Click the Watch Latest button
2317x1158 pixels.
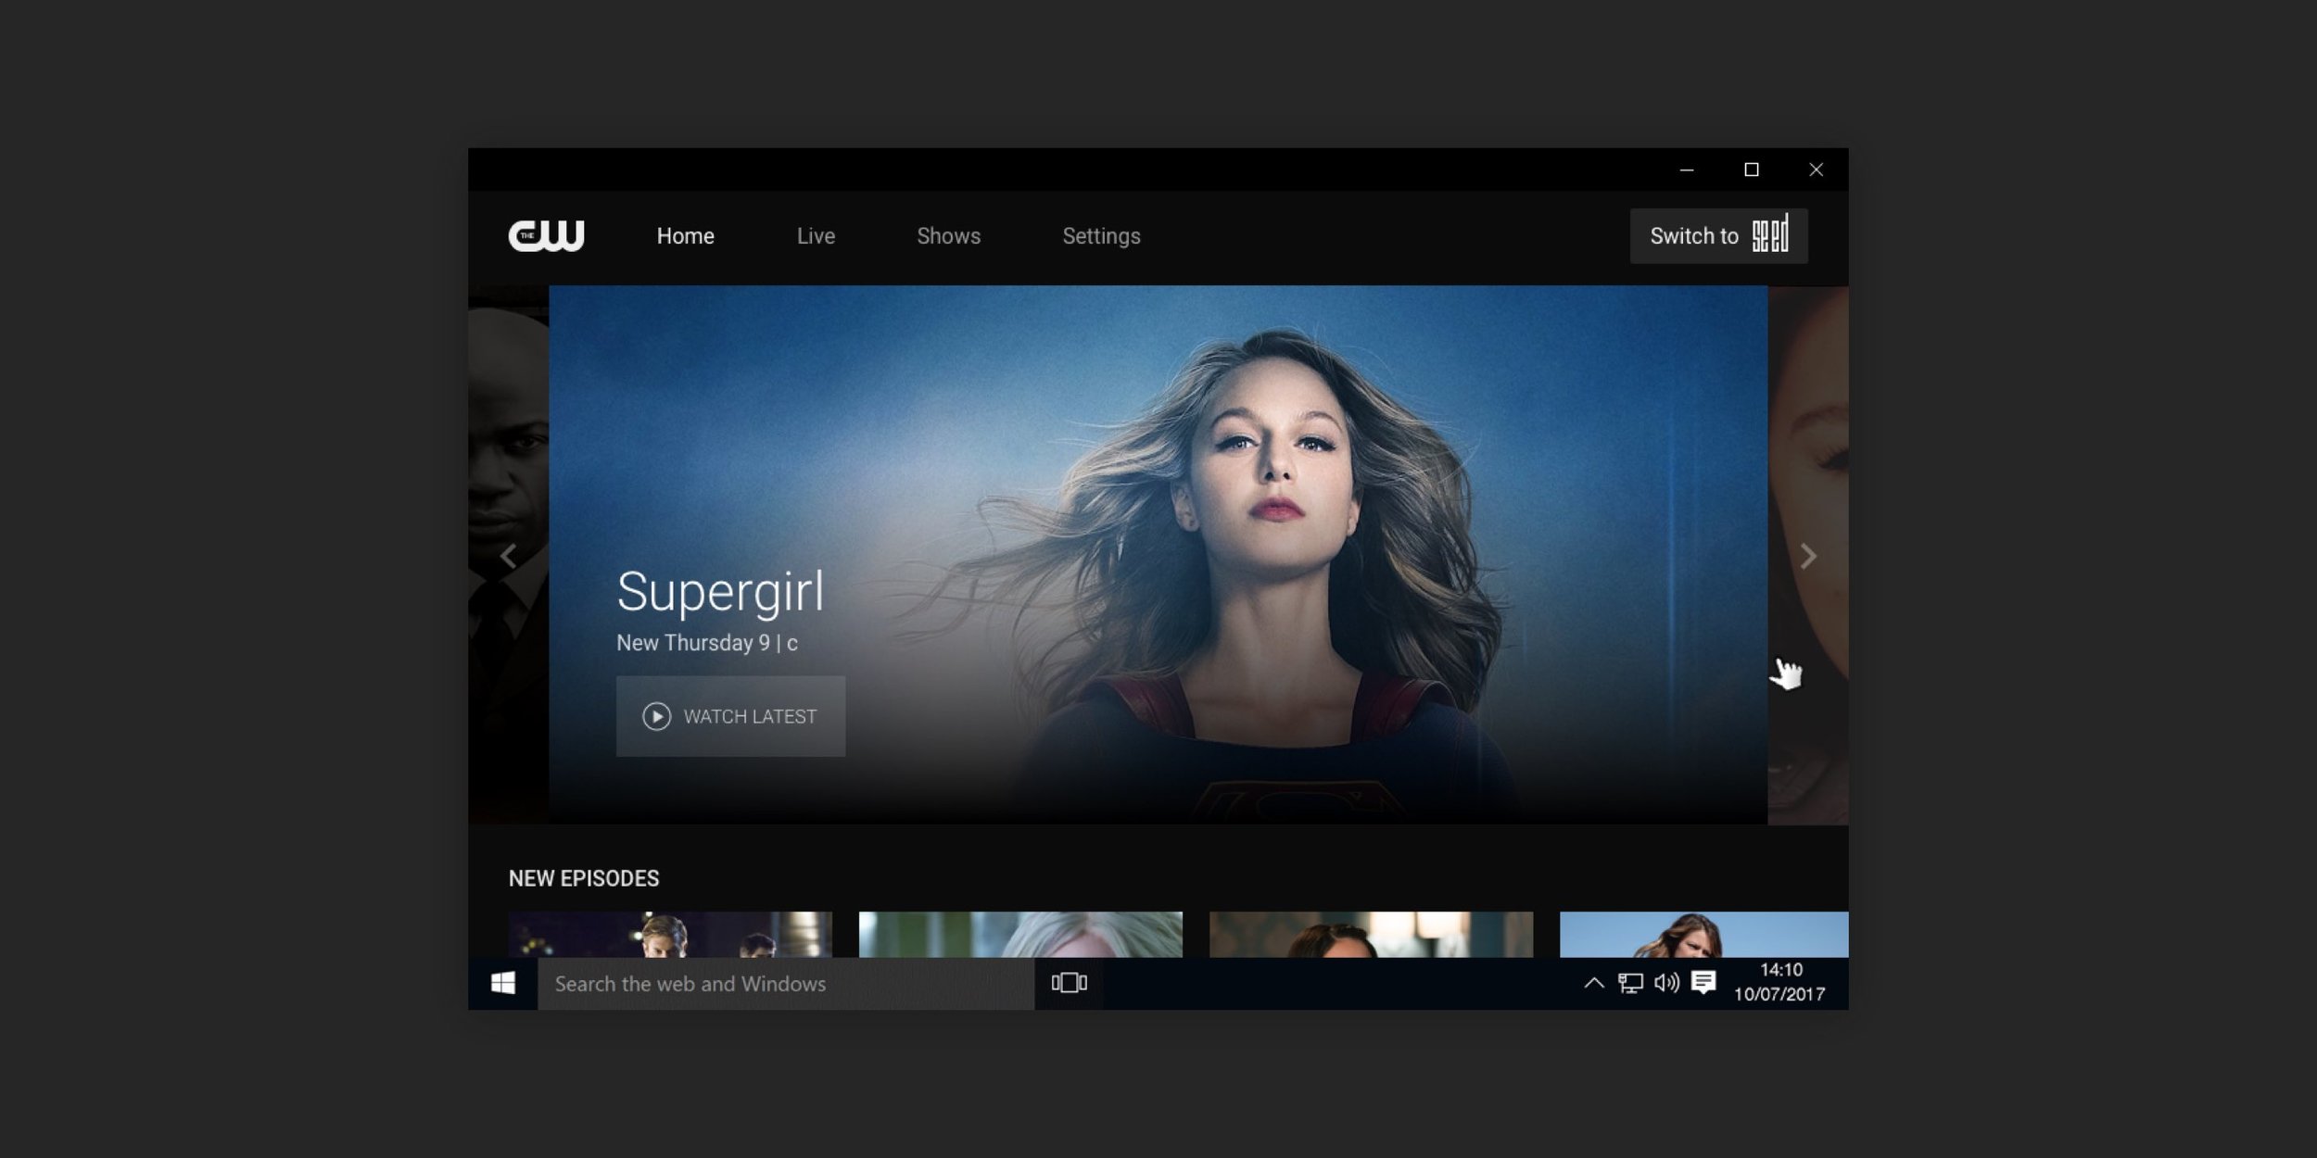[x=730, y=716]
